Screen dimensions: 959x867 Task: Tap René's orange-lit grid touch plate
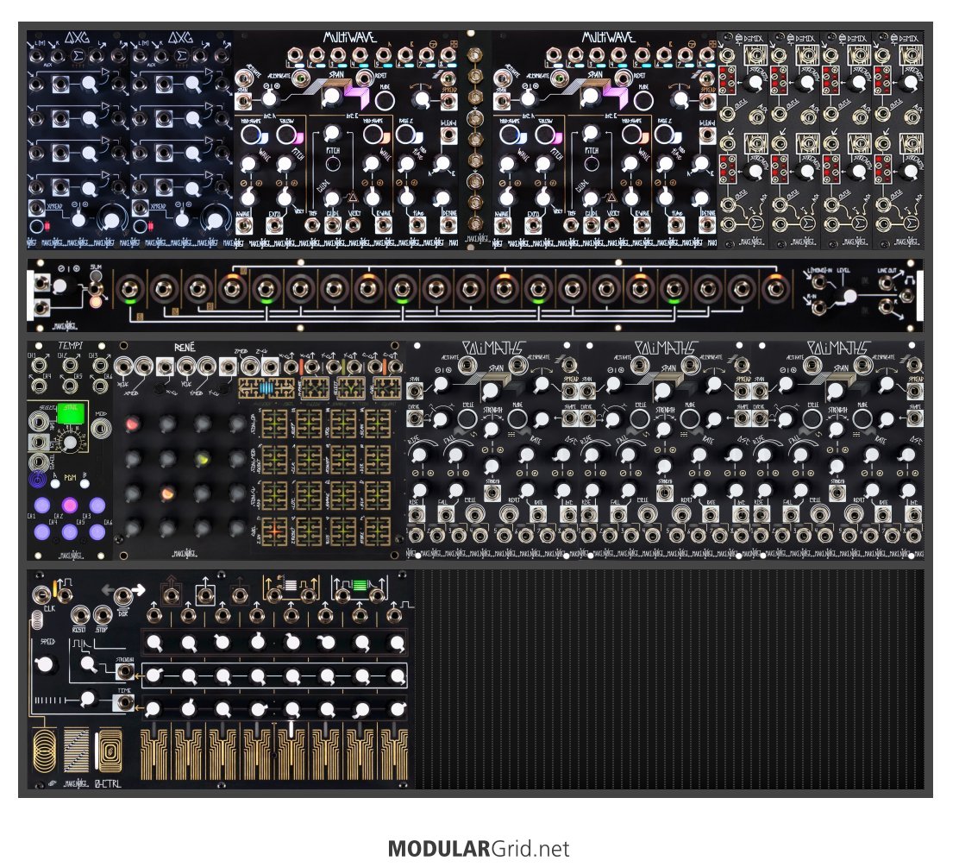[274, 531]
